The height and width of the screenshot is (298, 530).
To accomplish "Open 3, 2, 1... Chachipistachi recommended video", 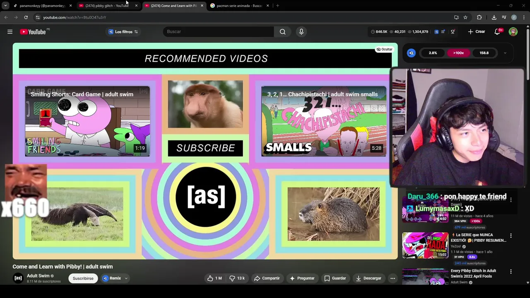I will (x=324, y=121).
